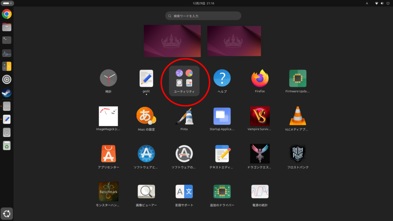Launch the ImageMagick application
Image resolution: width=393 pixels, height=221 pixels.
(108, 116)
